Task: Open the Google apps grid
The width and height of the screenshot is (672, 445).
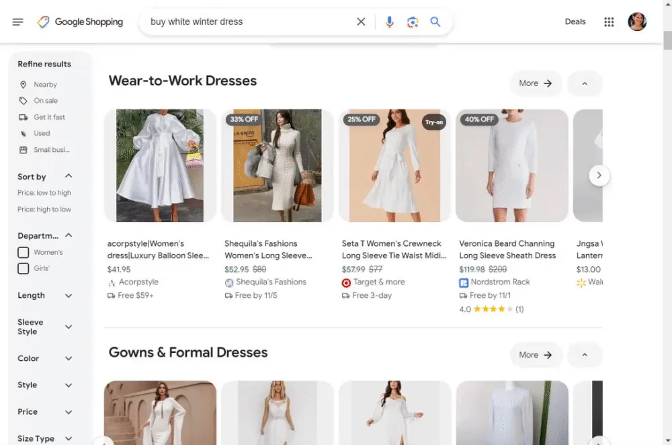Action: pyautogui.click(x=609, y=22)
